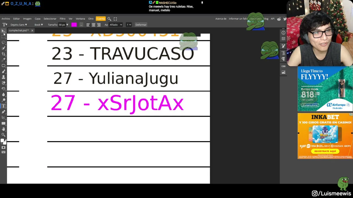The width and height of the screenshot is (353, 198).
Task: Select the Zoom magnifier tool
Action: pyautogui.click(x=3, y=135)
